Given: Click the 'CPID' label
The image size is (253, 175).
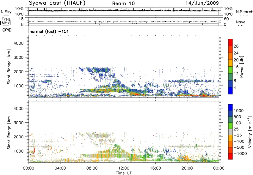Looking at the screenshot, I should 7,30.
